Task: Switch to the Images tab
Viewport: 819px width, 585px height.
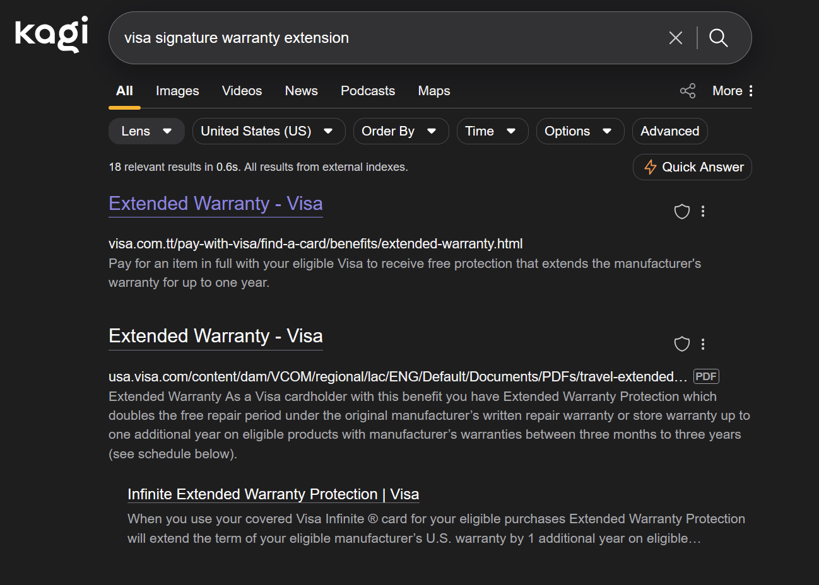Action: point(177,91)
